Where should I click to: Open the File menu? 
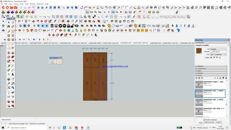tap(2, 4)
